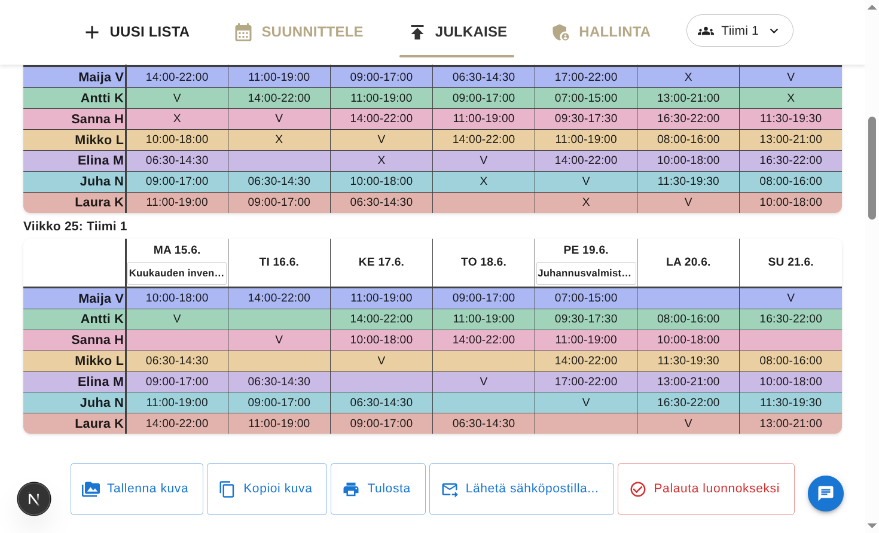The width and height of the screenshot is (879, 533).
Task: Click Laura K's 10:00-18:00 in upper table
Action: point(791,202)
